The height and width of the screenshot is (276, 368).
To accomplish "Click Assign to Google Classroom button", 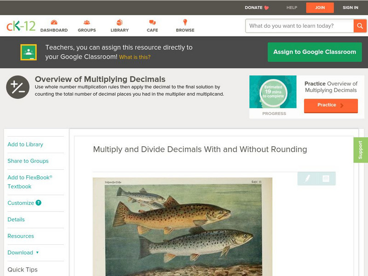I will tap(315, 52).
